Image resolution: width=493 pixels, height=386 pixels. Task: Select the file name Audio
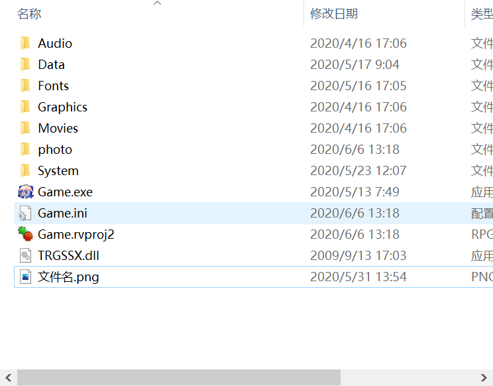pos(55,43)
